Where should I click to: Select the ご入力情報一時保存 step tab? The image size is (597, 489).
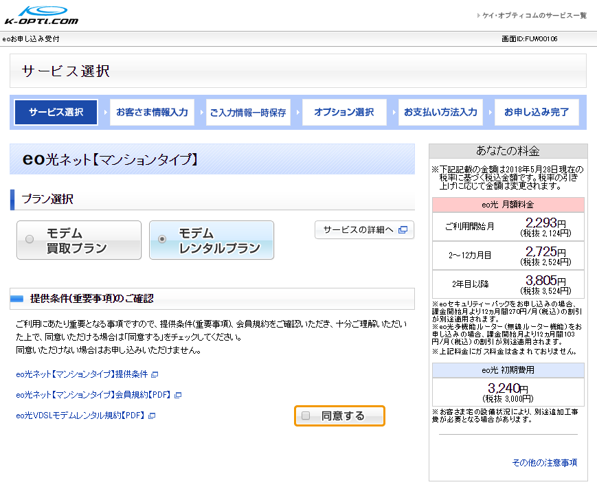click(248, 112)
